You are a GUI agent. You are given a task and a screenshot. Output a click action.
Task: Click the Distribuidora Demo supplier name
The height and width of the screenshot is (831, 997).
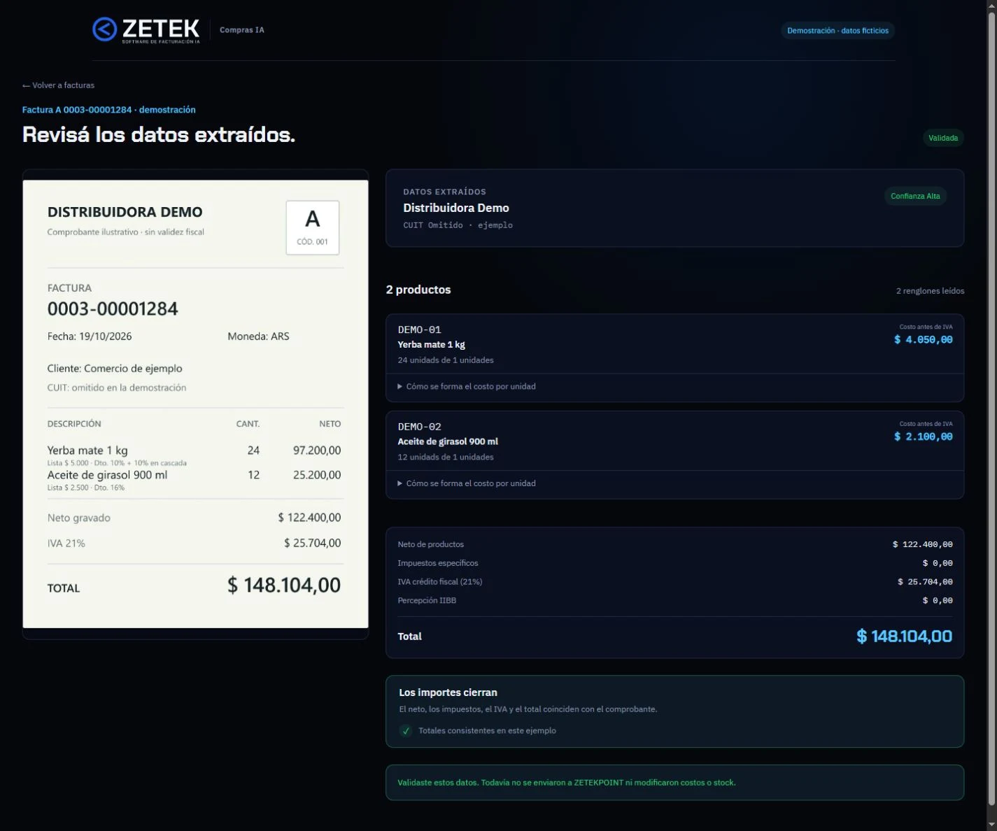coord(456,208)
